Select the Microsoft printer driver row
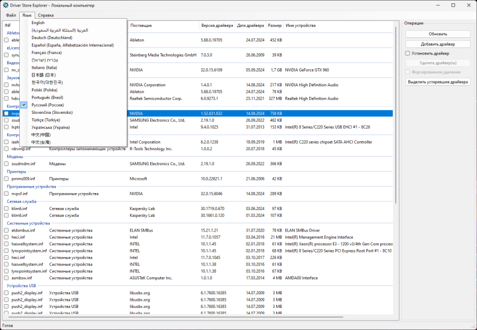The image size is (477, 330). click(x=199, y=179)
